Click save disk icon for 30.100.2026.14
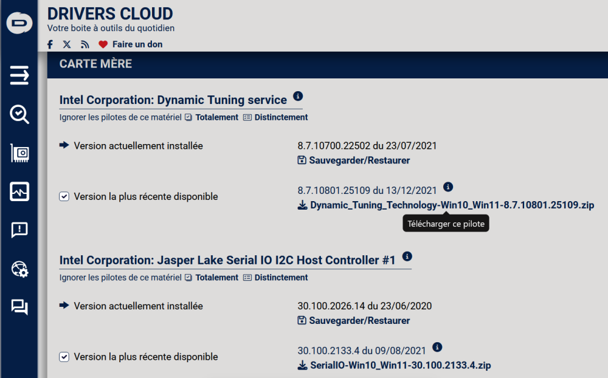The image size is (608, 378). pyautogui.click(x=302, y=321)
